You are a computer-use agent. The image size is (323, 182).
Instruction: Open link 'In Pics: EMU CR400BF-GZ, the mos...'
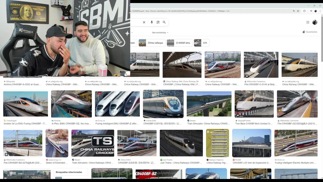(71, 124)
